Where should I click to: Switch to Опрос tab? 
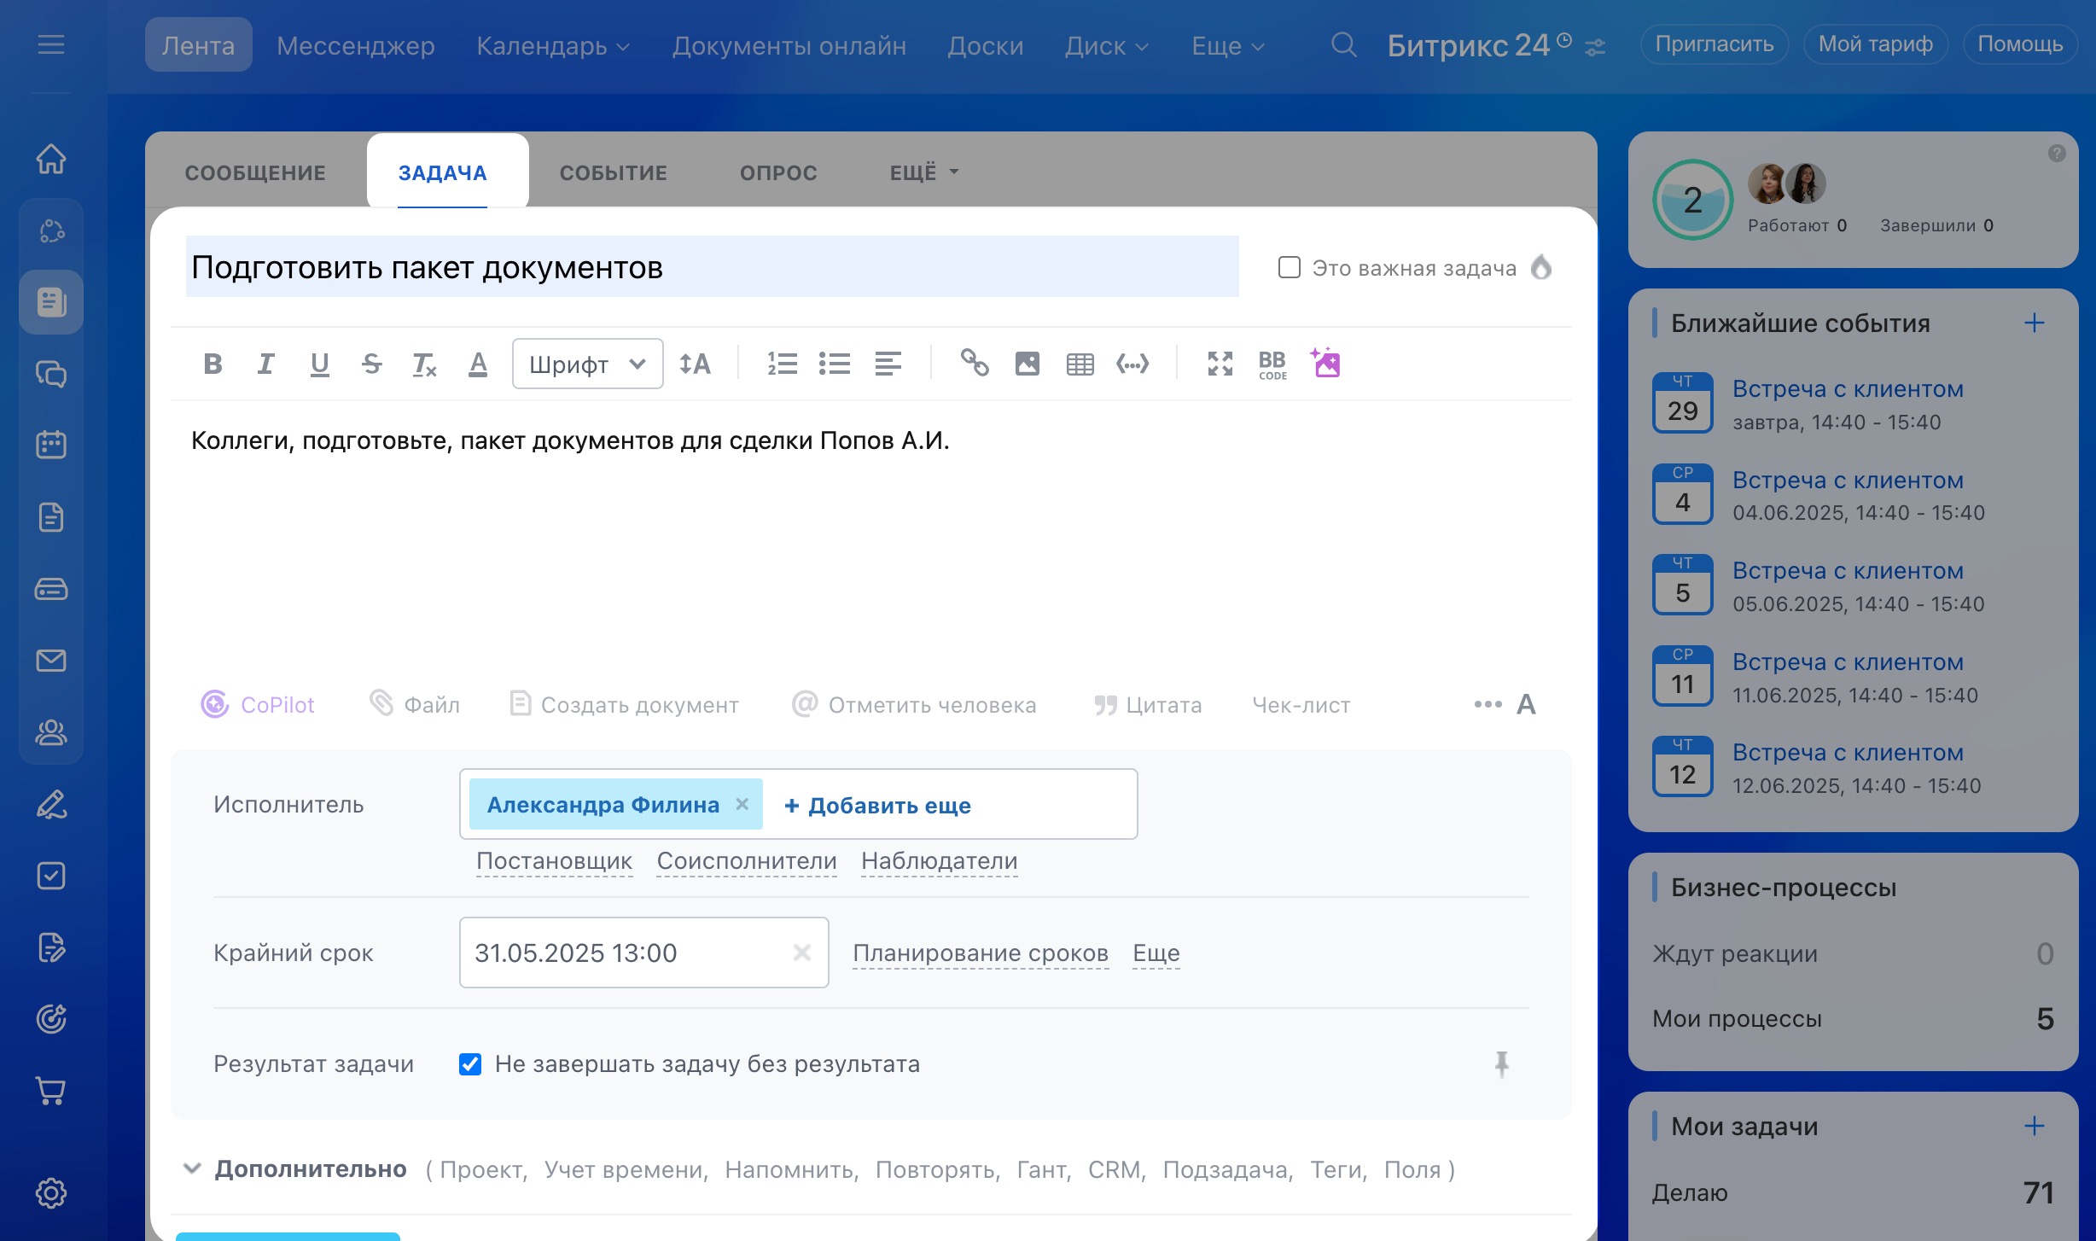778,172
